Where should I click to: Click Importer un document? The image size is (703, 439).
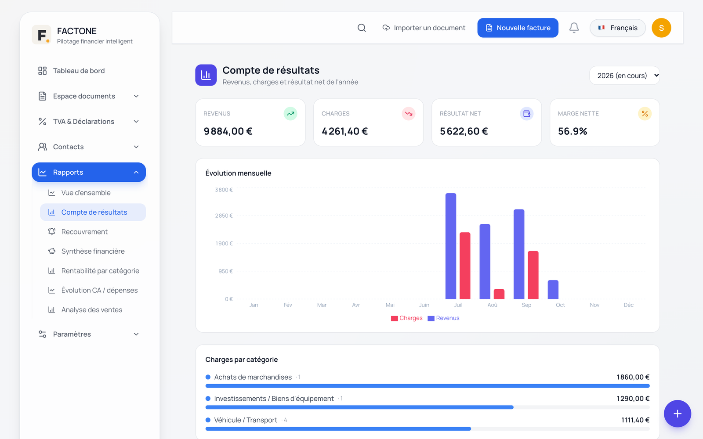pos(424,28)
